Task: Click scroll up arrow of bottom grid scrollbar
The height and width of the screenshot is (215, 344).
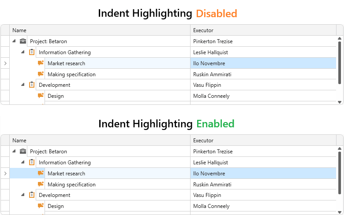Action: (340, 148)
